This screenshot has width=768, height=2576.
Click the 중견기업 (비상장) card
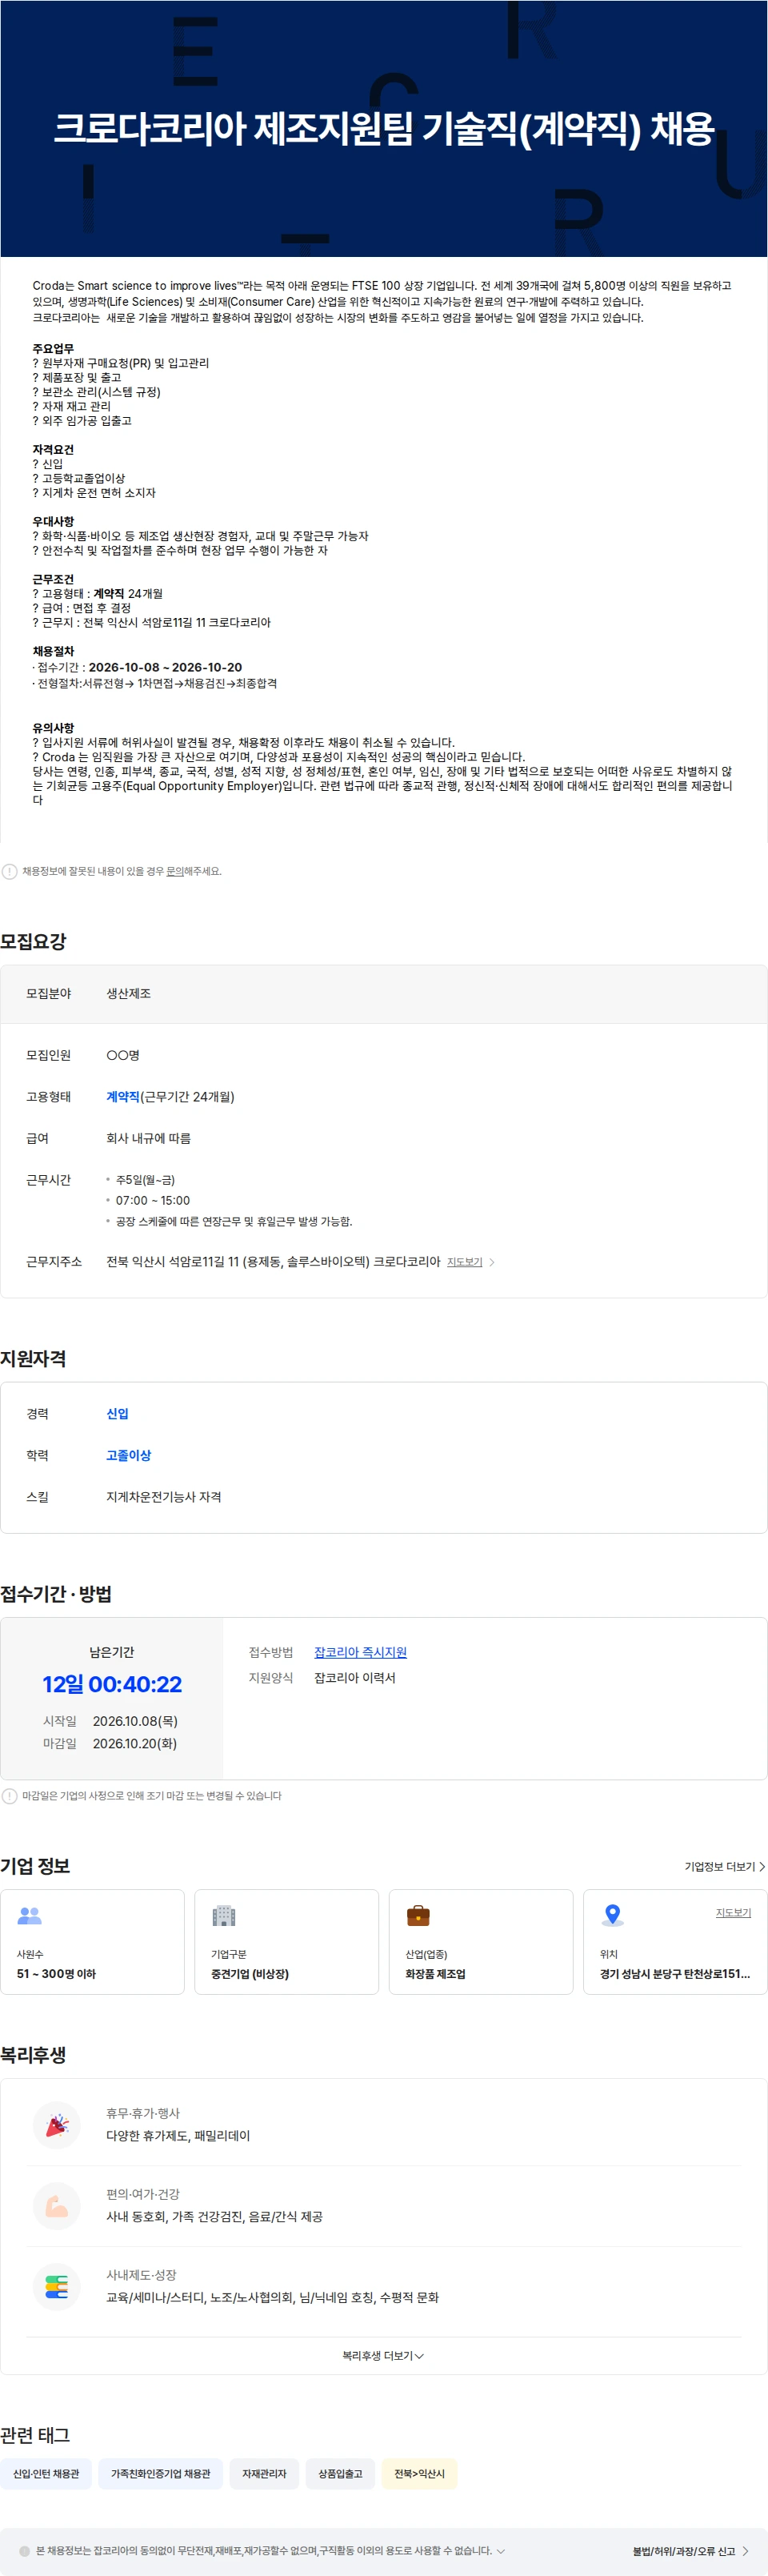click(x=286, y=1941)
